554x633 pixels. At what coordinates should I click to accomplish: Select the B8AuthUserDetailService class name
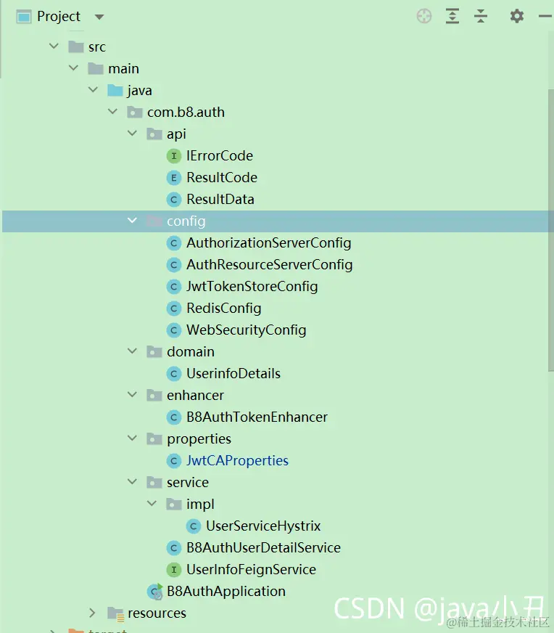(x=264, y=548)
